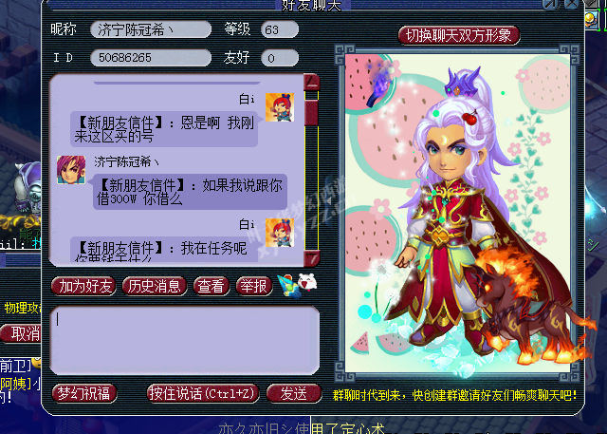Click 切换聊天双方形象 switch button
This screenshot has height=434, width=607.
459,36
